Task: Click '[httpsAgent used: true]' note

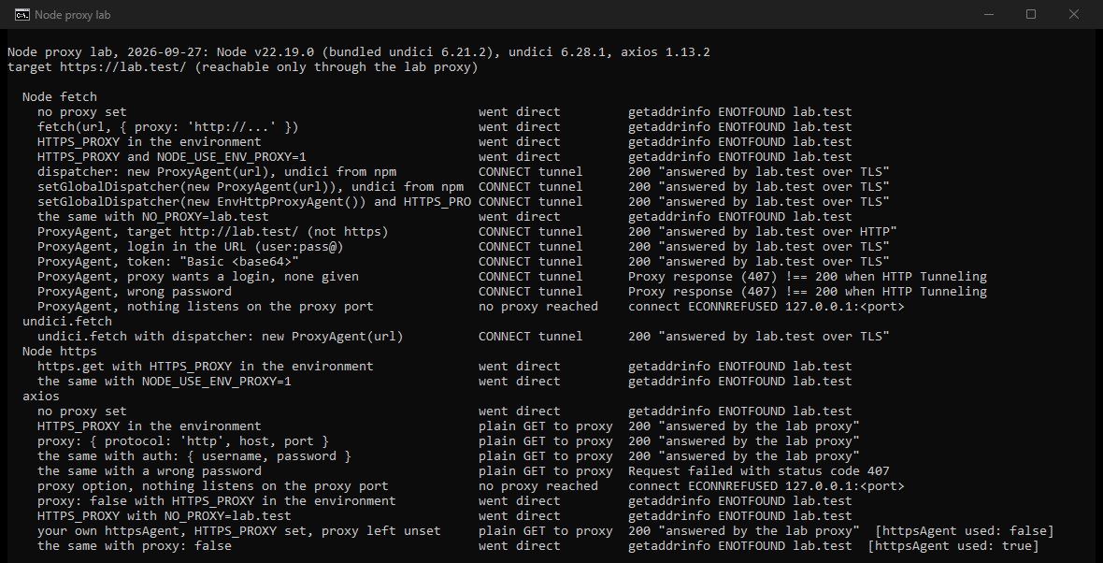Action: tap(953, 546)
